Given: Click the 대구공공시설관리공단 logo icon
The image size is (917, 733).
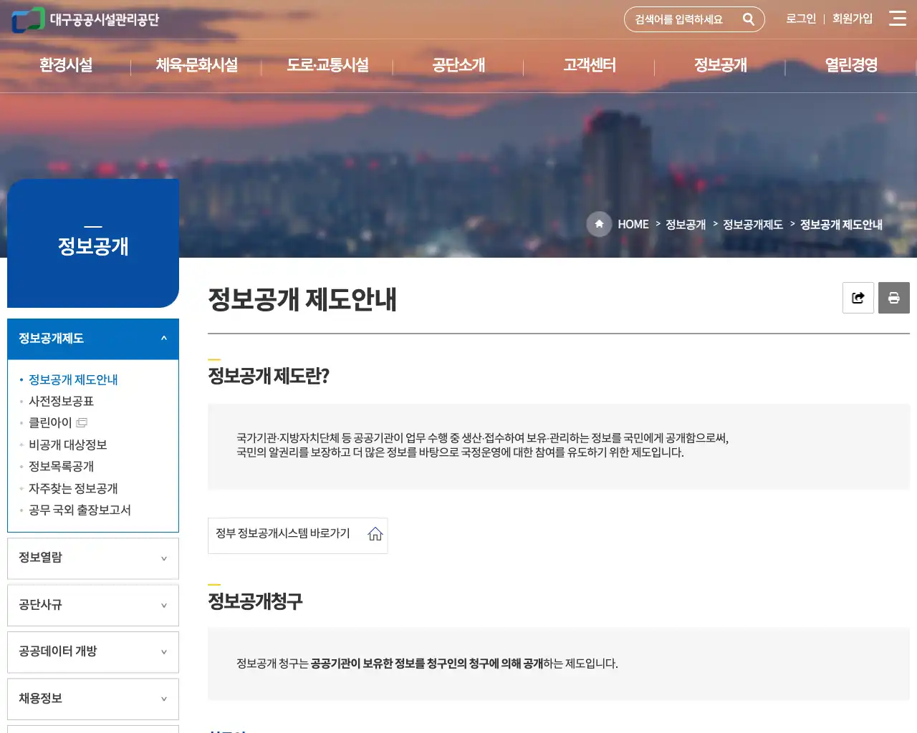Looking at the screenshot, I should pyautogui.click(x=27, y=19).
